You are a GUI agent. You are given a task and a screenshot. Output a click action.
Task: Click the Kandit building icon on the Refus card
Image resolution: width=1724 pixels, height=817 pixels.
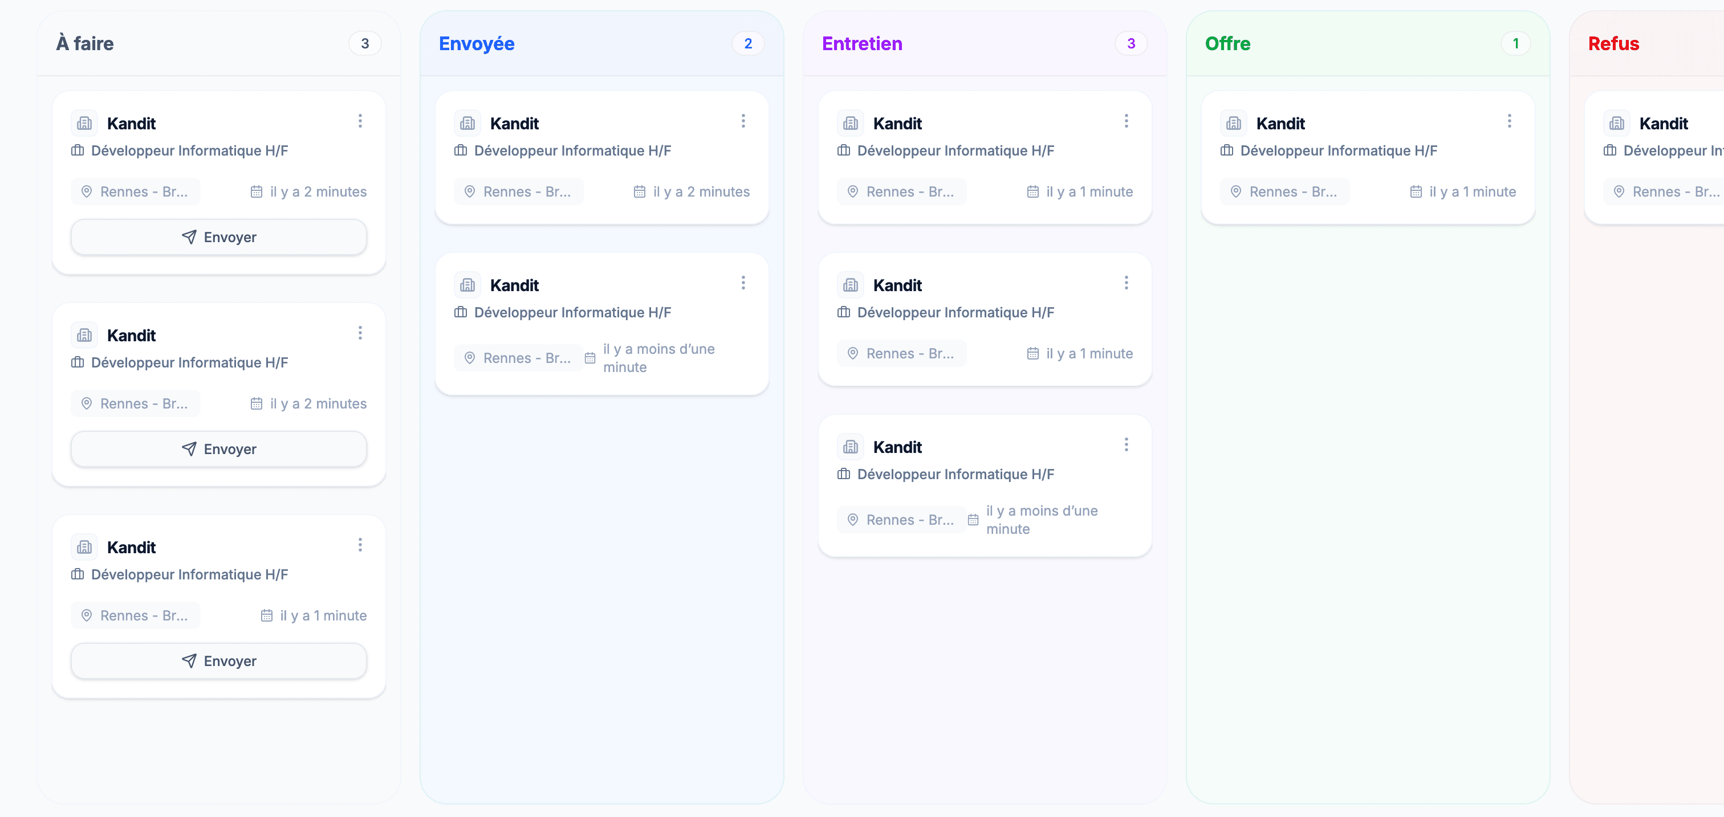pos(1616,123)
